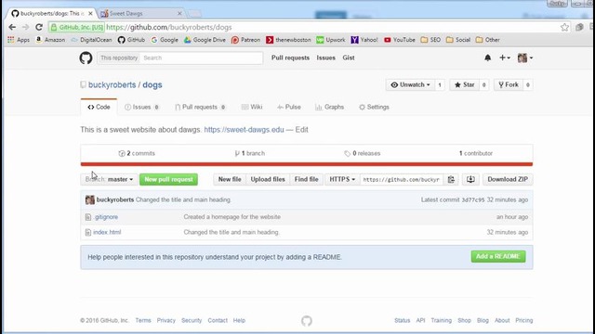The image size is (595, 334).
Task: Click the GitHub Octocat logo in header
Action: tap(86, 58)
